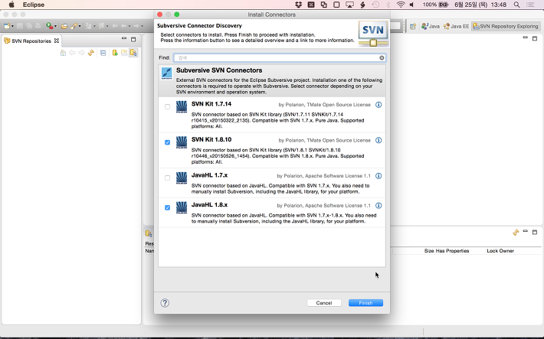Click the Open Type folder icon
The height and width of the screenshot is (339, 544).
(x=64, y=26)
